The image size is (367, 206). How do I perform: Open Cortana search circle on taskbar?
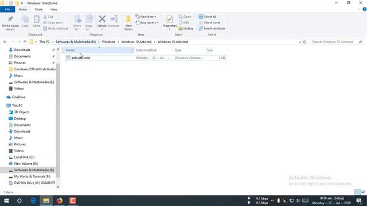pyautogui.click(x=19, y=201)
